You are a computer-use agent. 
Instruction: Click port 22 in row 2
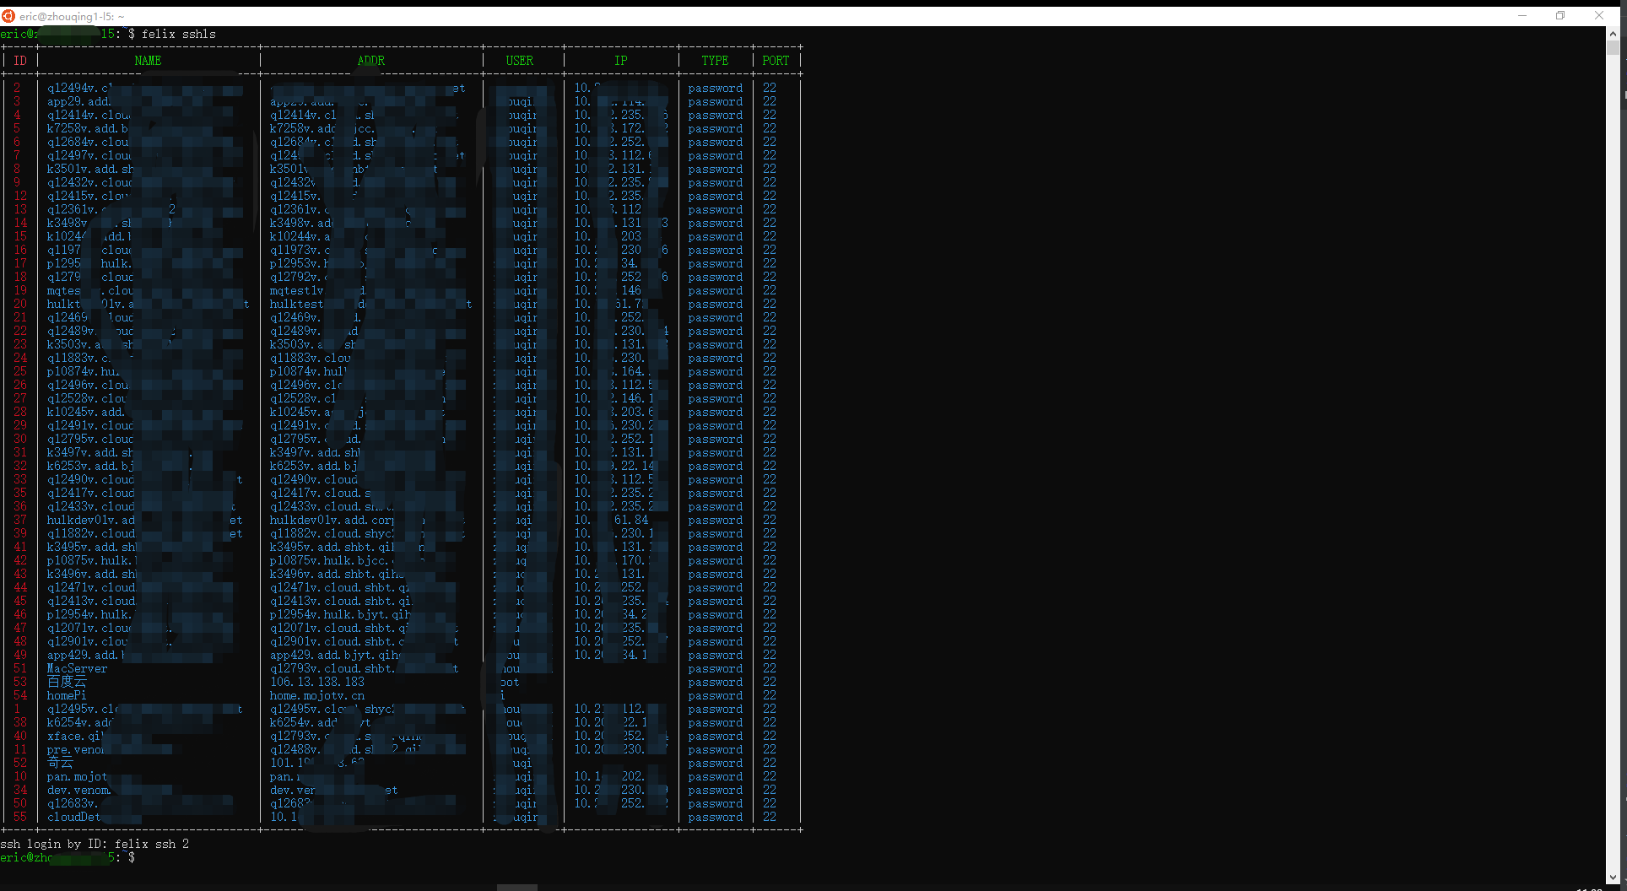click(x=770, y=88)
